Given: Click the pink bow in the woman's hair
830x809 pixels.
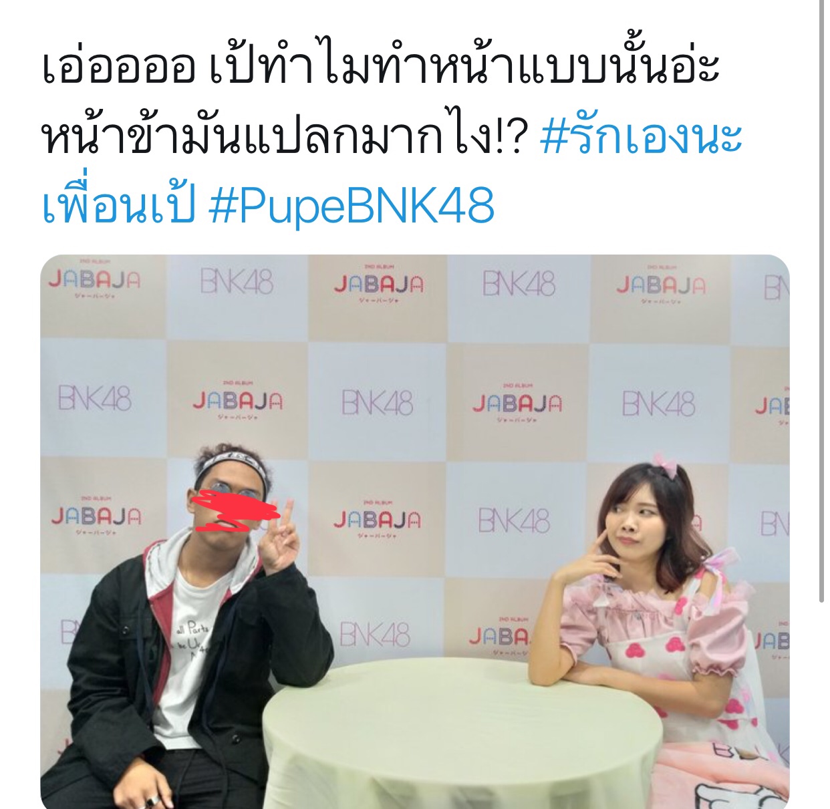Looking at the screenshot, I should (x=665, y=464).
